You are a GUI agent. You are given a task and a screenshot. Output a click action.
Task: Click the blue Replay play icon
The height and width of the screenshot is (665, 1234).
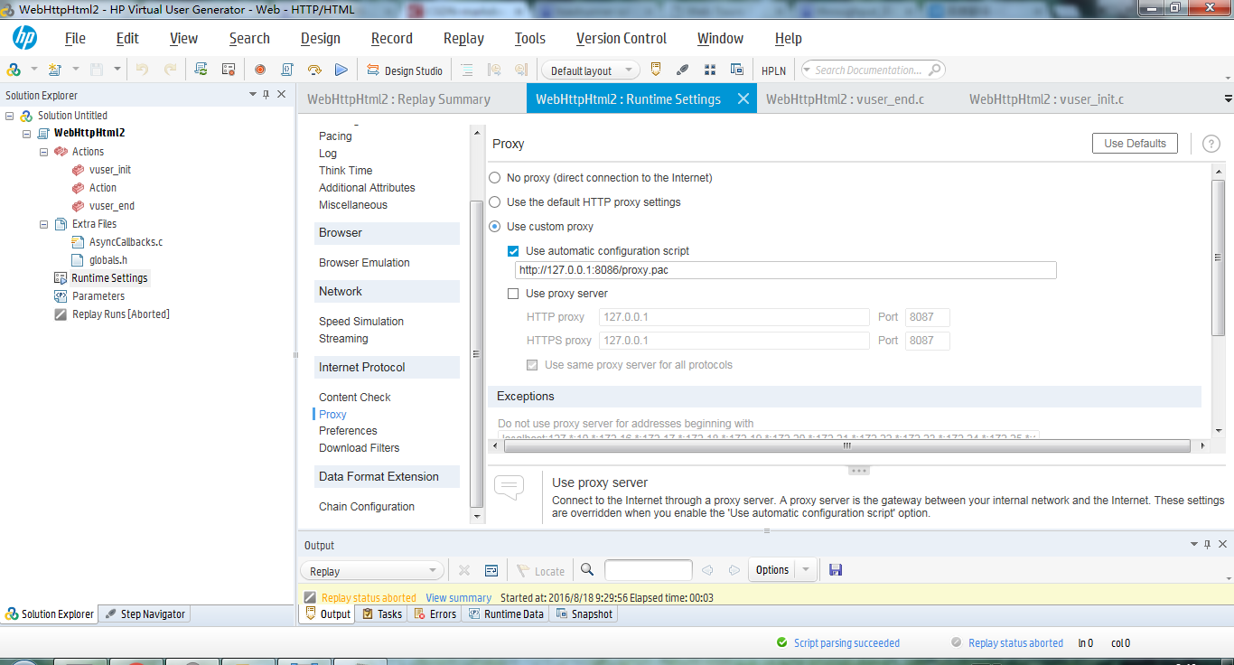(341, 70)
